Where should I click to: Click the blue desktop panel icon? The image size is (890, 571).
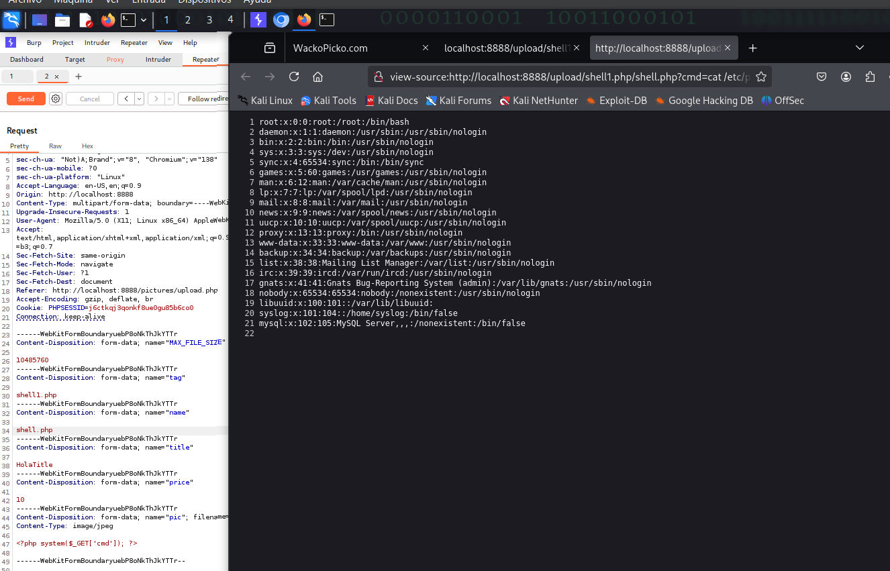click(x=40, y=20)
